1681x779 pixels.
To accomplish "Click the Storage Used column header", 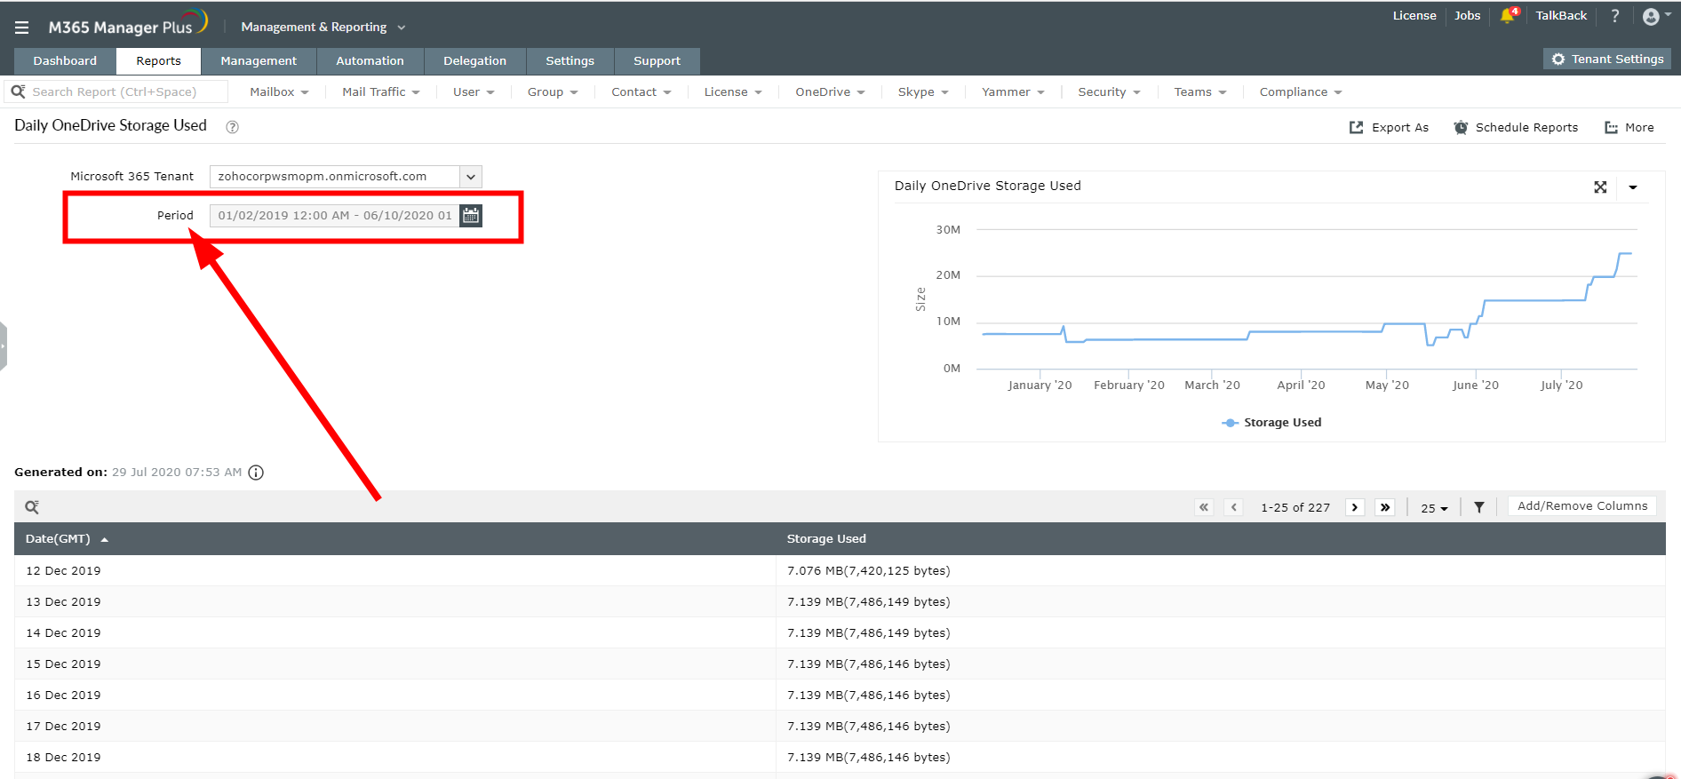I will pos(826,539).
